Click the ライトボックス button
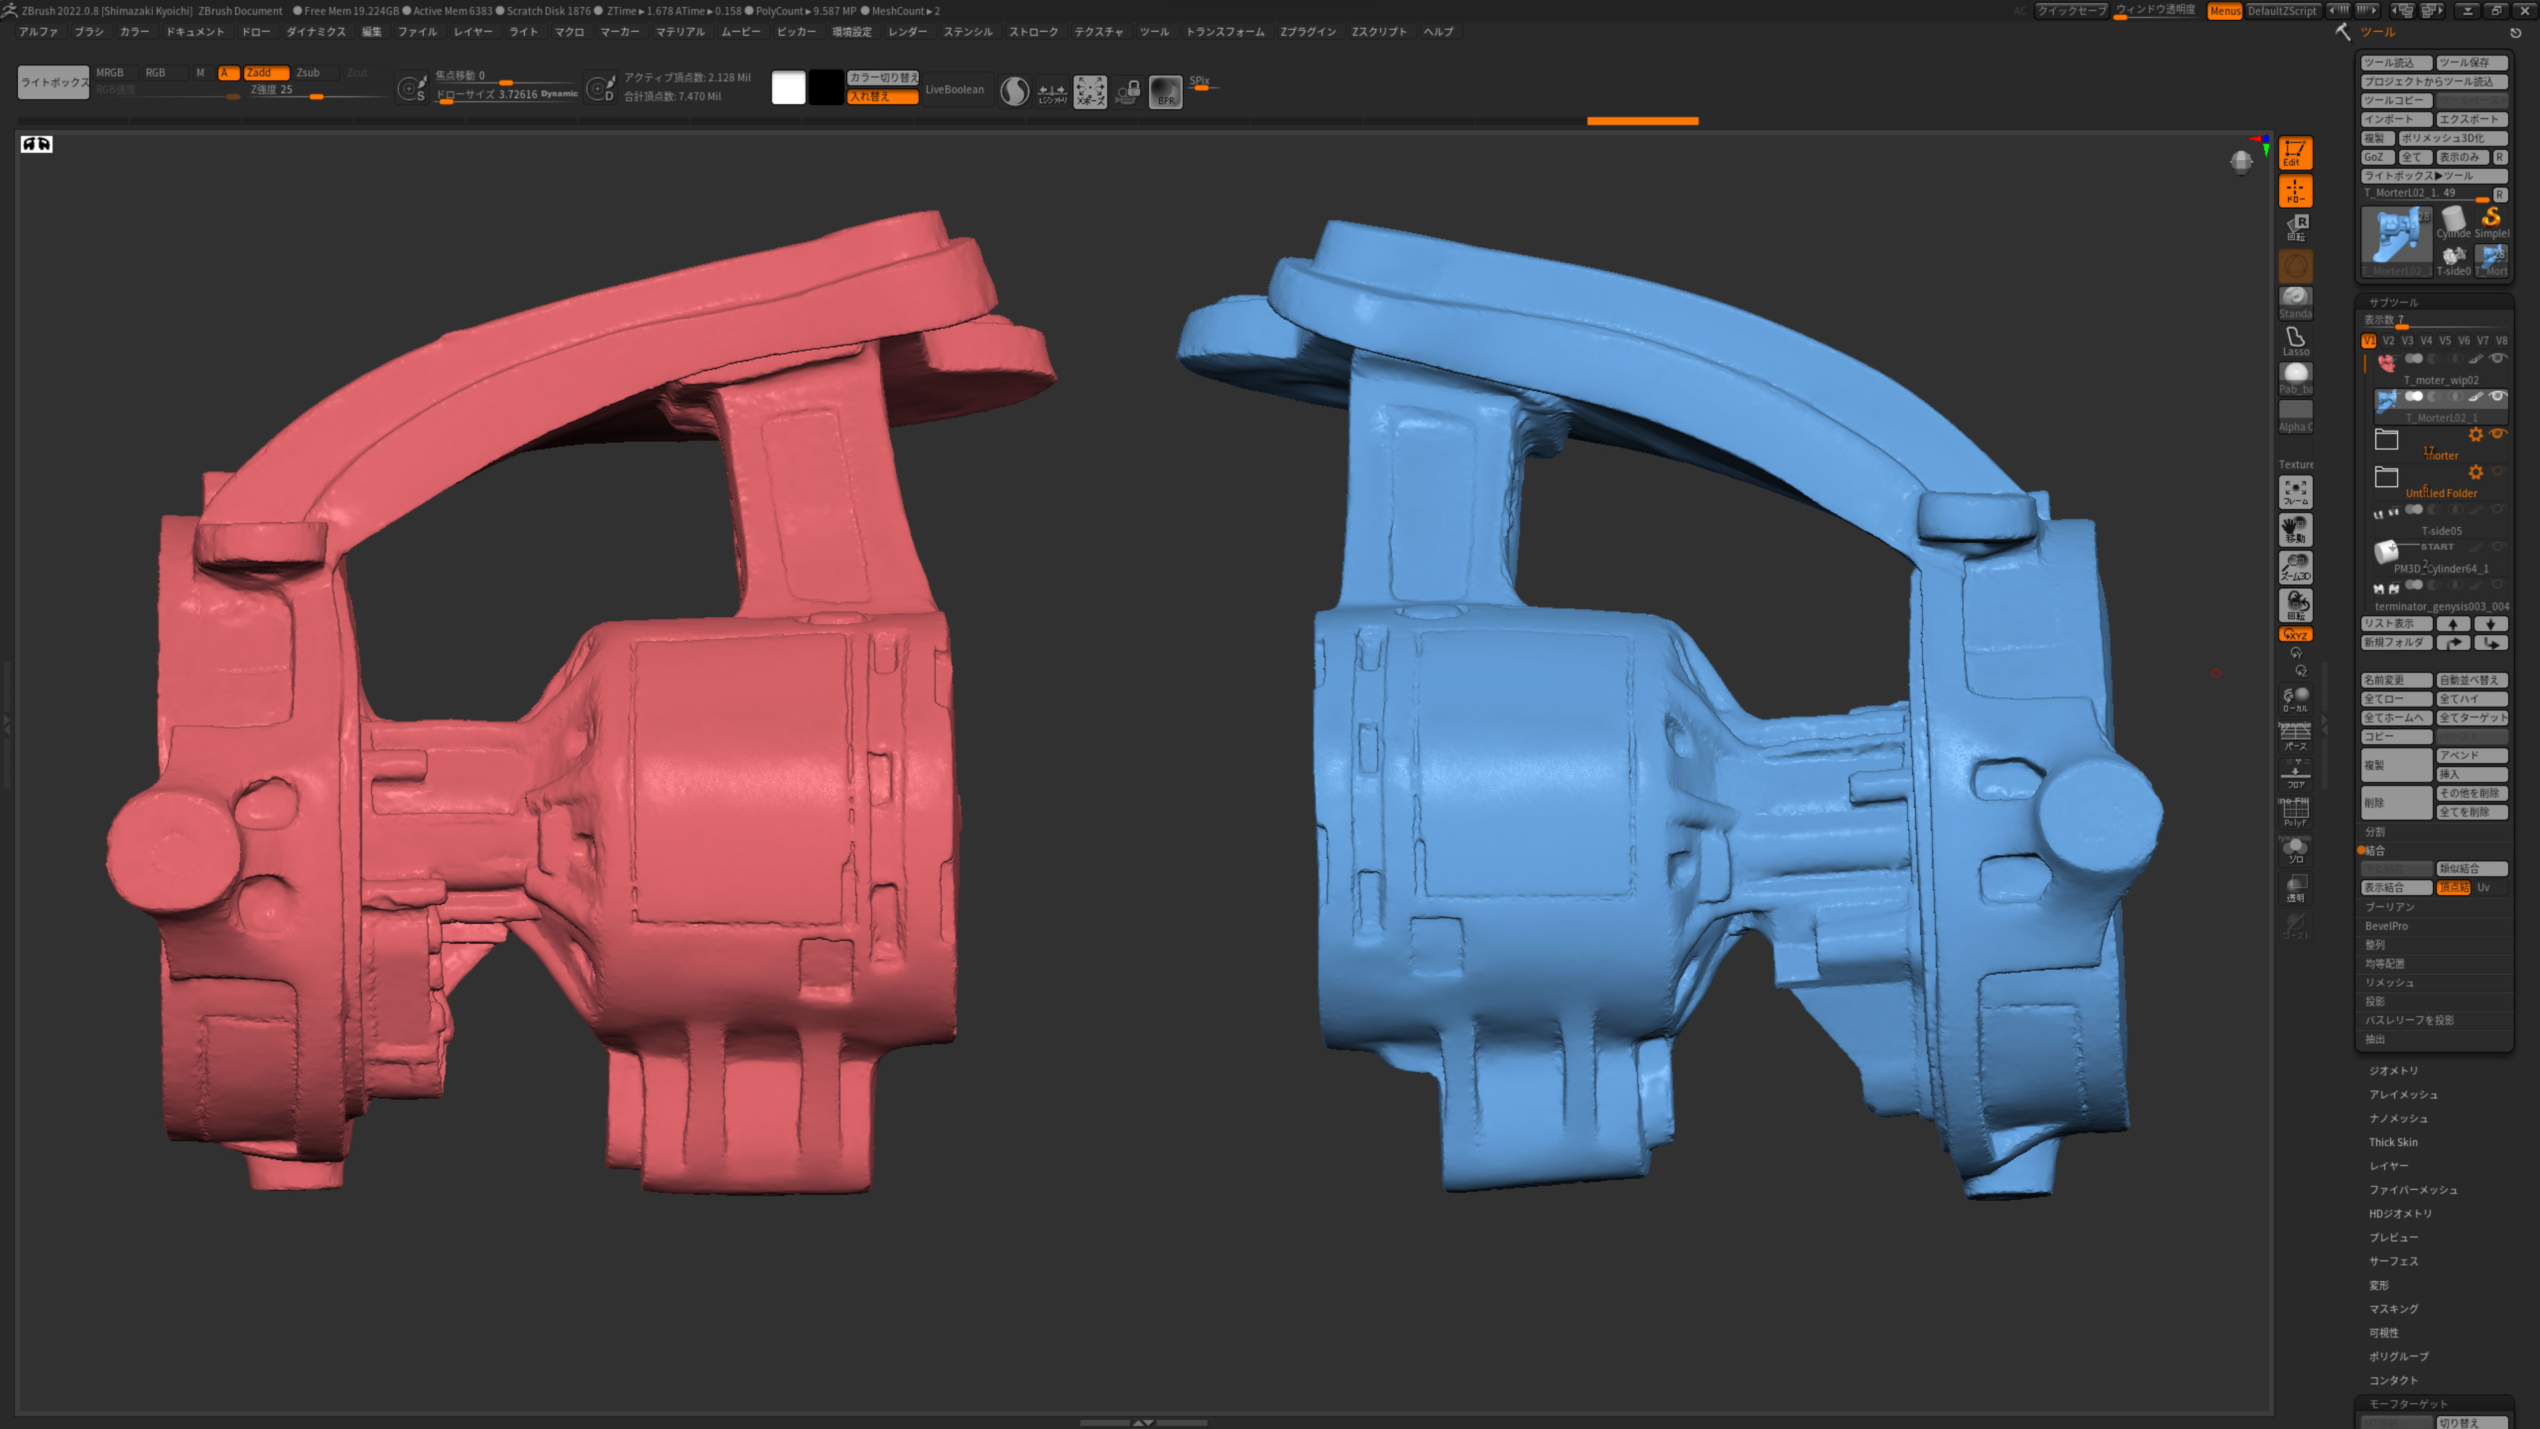 coord(53,83)
